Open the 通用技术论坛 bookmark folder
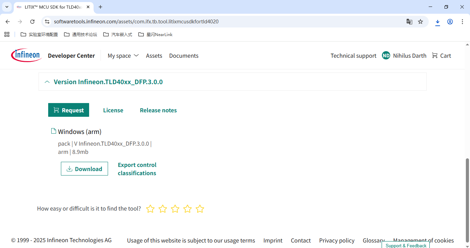The height and width of the screenshot is (248, 470). [x=81, y=34]
